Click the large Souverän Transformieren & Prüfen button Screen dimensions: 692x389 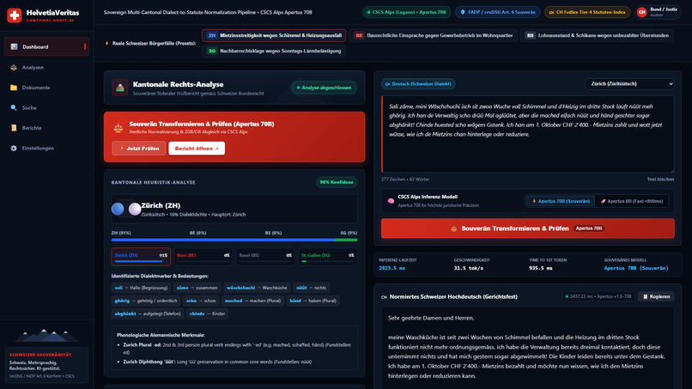click(528, 228)
